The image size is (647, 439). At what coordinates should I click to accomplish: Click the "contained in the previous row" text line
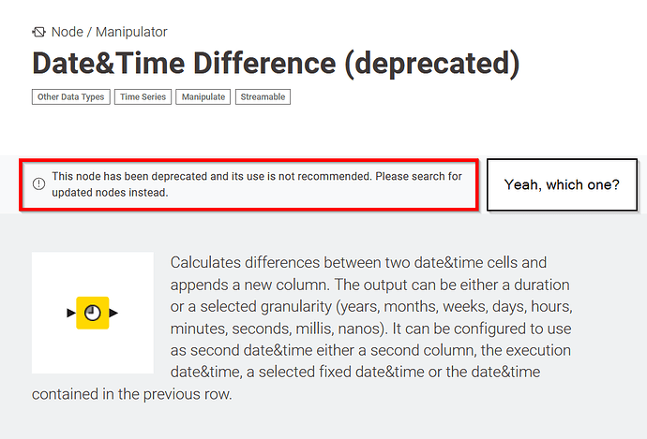[132, 394]
